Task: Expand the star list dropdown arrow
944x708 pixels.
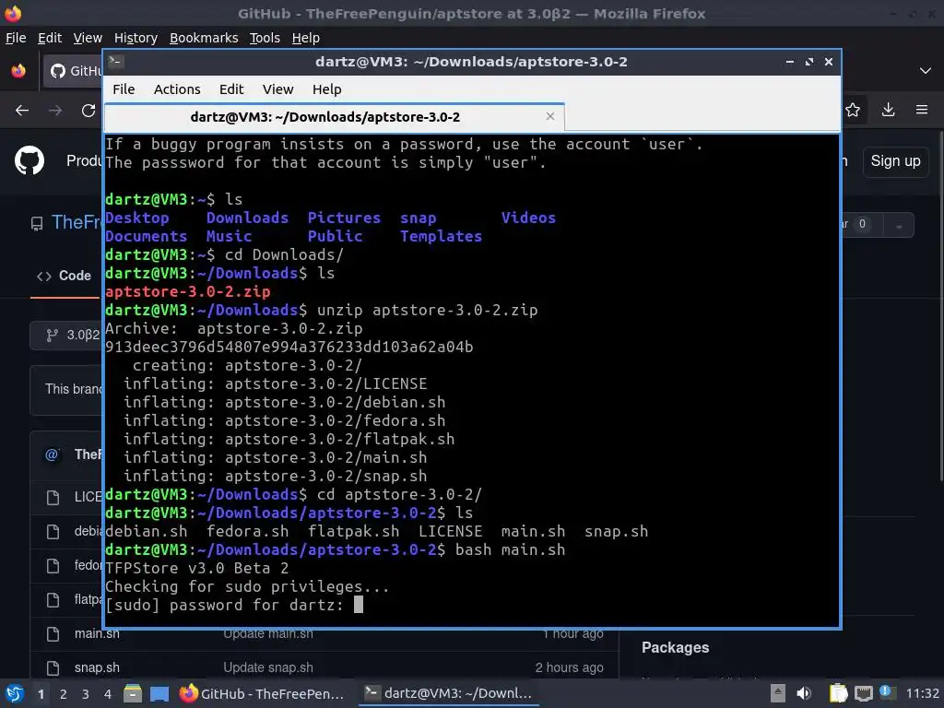Action: (899, 225)
